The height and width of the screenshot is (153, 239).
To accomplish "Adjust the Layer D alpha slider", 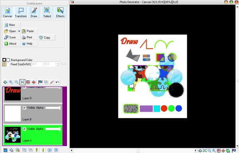I will (x=53, y=87).
